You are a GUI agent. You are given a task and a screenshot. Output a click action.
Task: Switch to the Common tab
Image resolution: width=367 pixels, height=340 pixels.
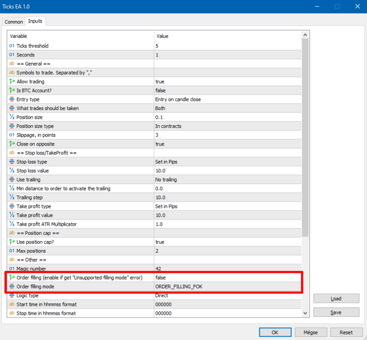coord(14,22)
